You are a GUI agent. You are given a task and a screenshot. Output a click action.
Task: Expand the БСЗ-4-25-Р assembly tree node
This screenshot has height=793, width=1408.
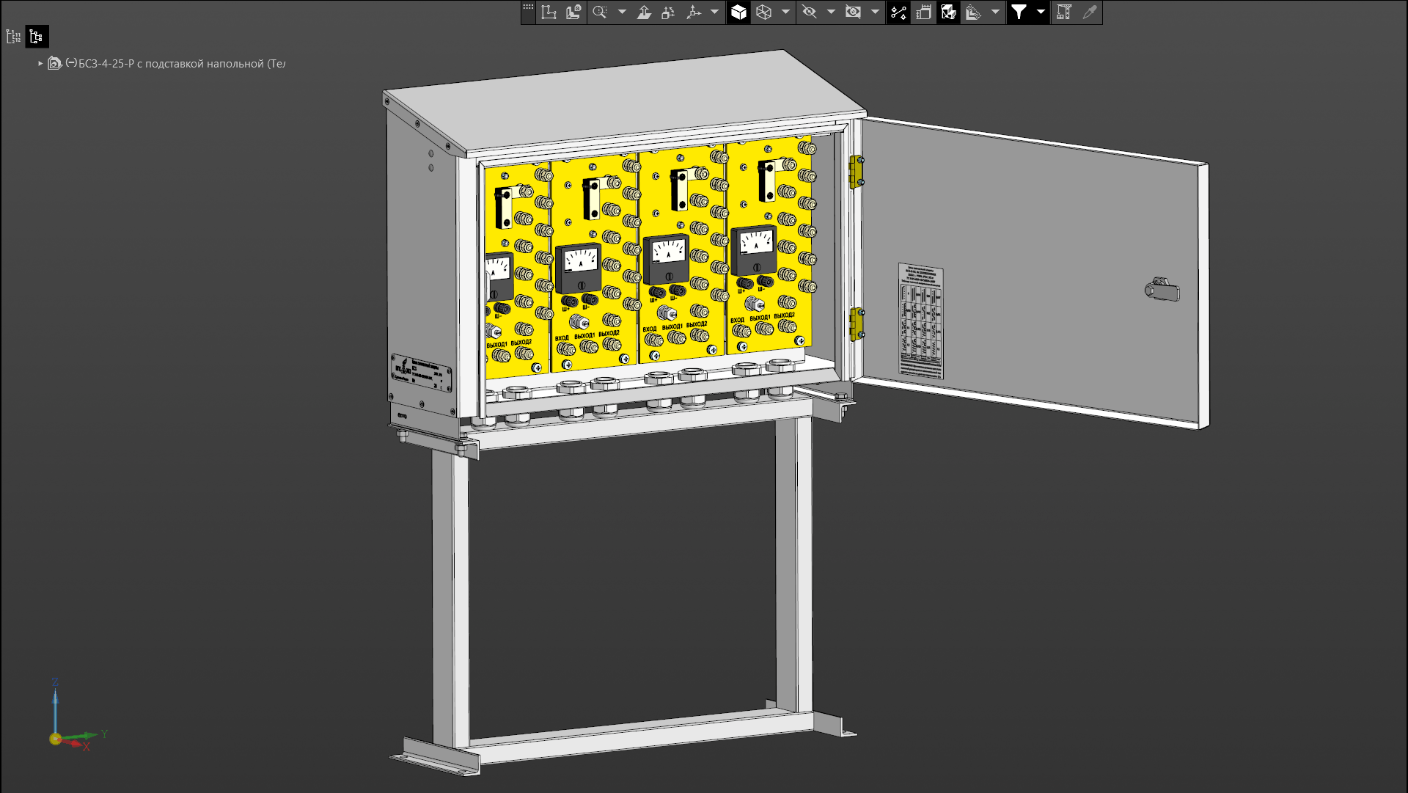40,64
